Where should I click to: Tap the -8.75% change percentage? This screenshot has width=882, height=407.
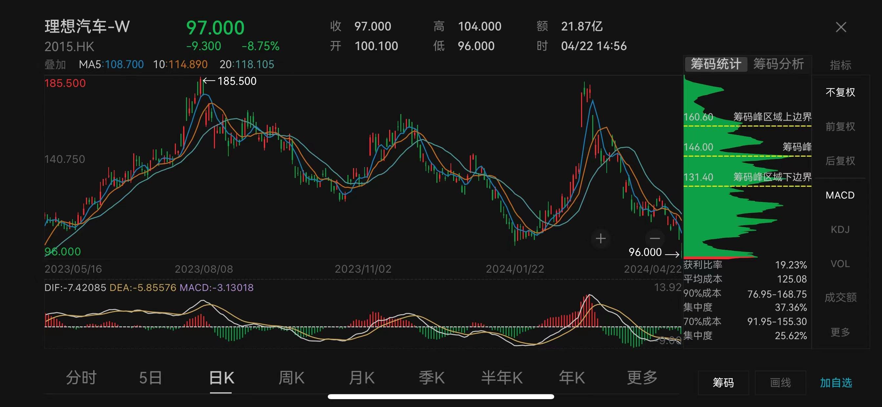pos(261,46)
